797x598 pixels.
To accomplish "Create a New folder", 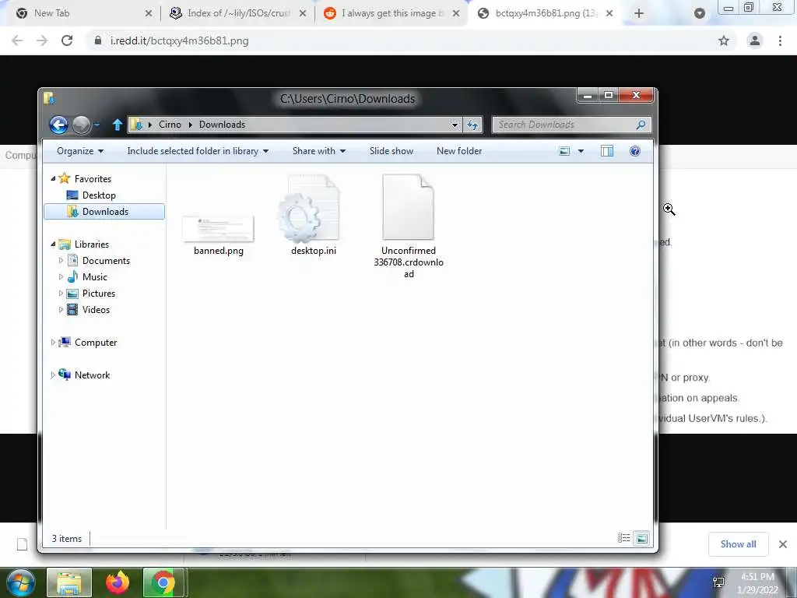I will pos(459,151).
